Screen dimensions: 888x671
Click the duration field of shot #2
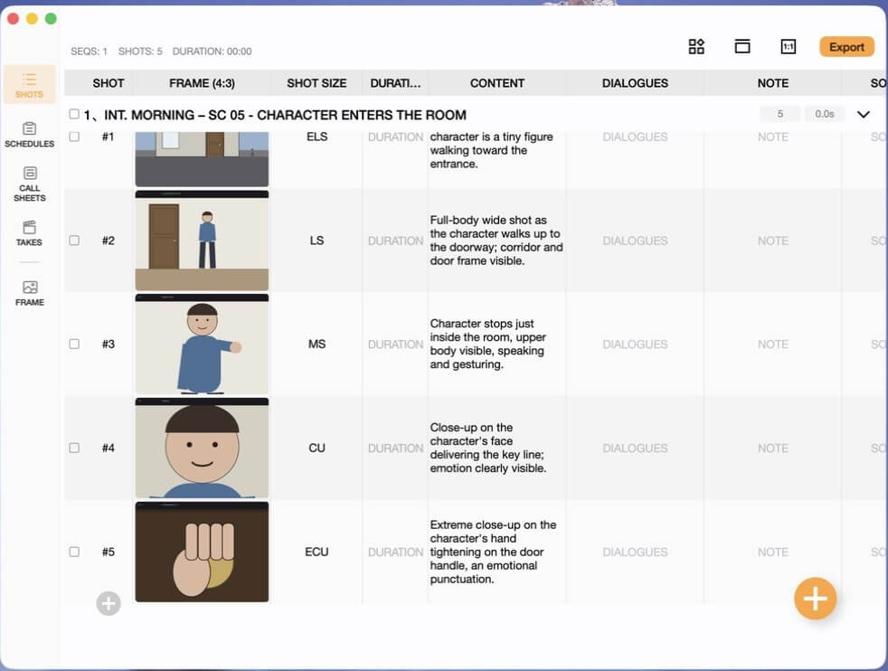pos(395,241)
